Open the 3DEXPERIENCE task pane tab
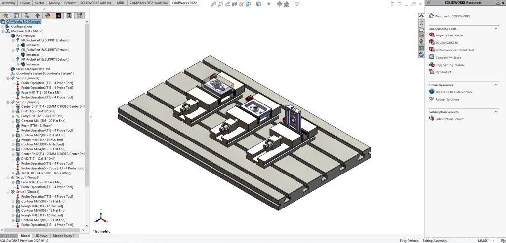The height and width of the screenshot is (243, 506). pyautogui.click(x=421, y=54)
